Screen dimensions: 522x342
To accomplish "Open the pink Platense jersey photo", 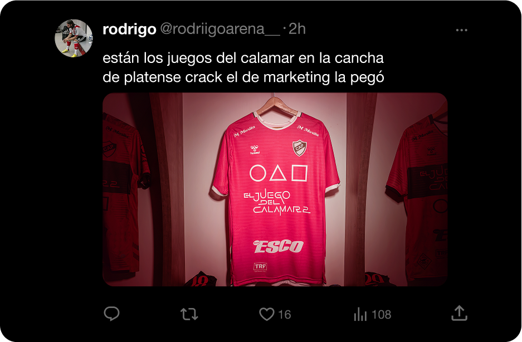I will pos(275,189).
